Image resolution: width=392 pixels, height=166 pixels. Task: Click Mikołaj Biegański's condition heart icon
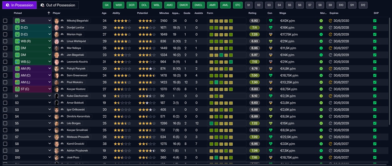pos(270,21)
